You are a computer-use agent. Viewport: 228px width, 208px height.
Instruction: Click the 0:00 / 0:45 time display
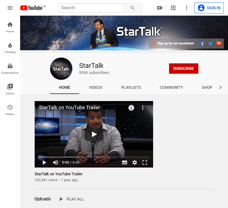(71, 162)
